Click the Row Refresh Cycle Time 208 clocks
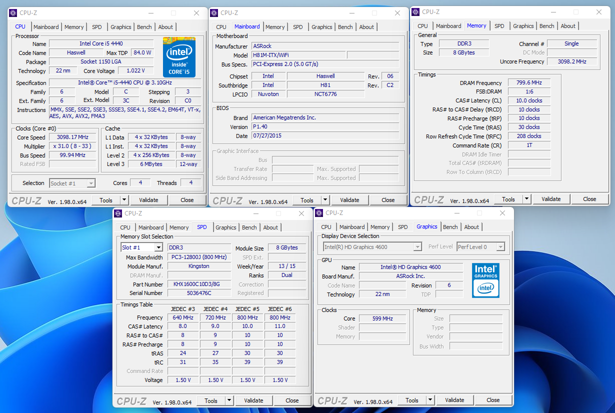This screenshot has width=615, height=413. tap(529, 136)
